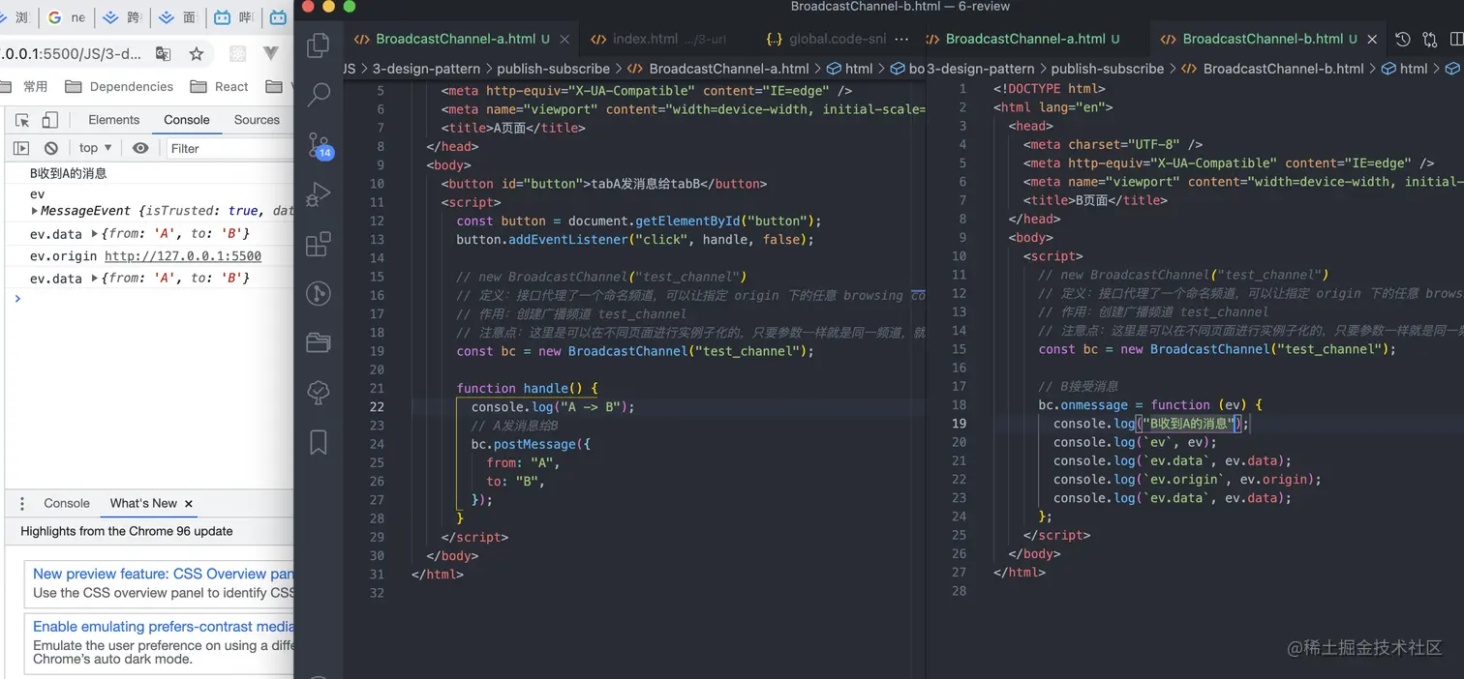Close the BroadcastChannel-b.html tab
The image size is (1464, 679).
[1372, 40]
